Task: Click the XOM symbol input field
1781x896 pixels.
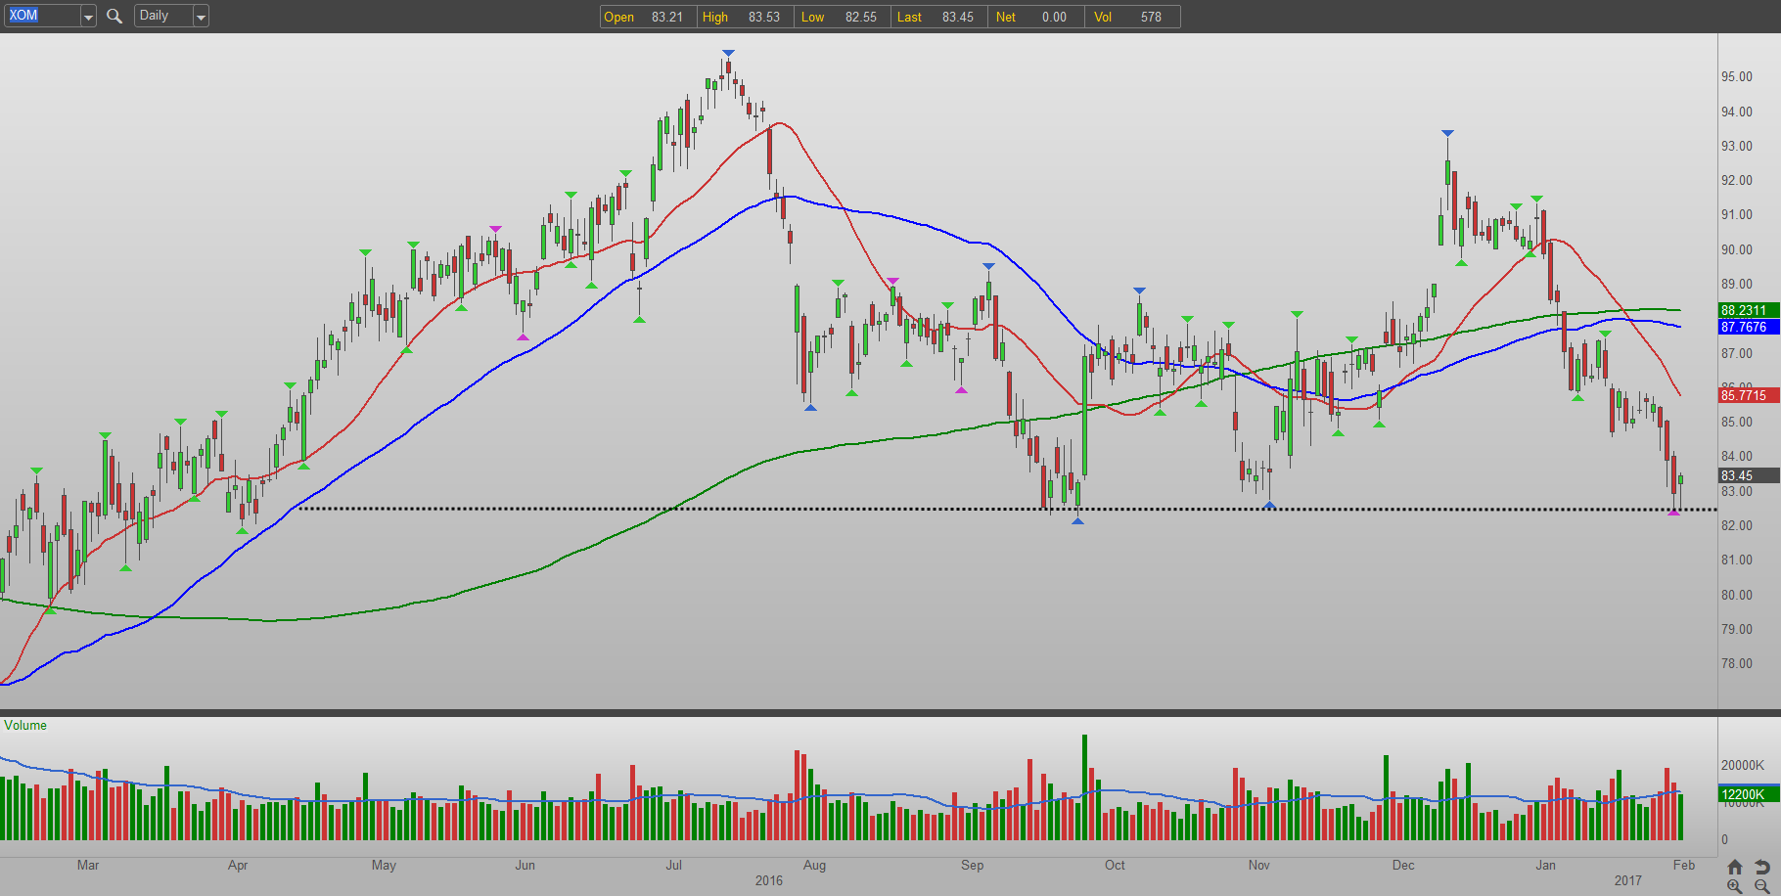Action: [x=42, y=16]
